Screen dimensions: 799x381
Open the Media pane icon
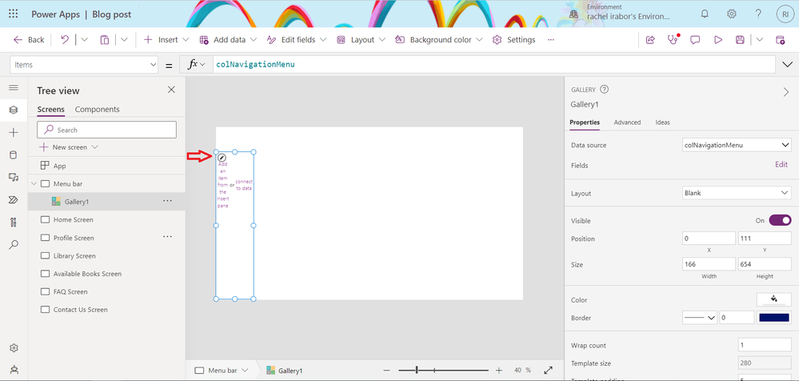14,177
